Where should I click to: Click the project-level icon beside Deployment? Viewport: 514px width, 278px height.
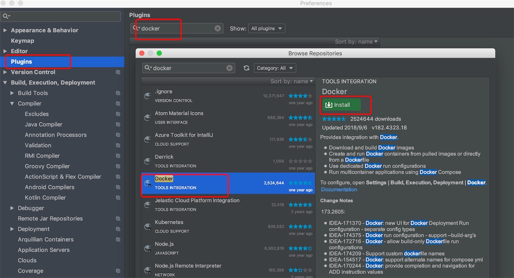click(x=118, y=229)
